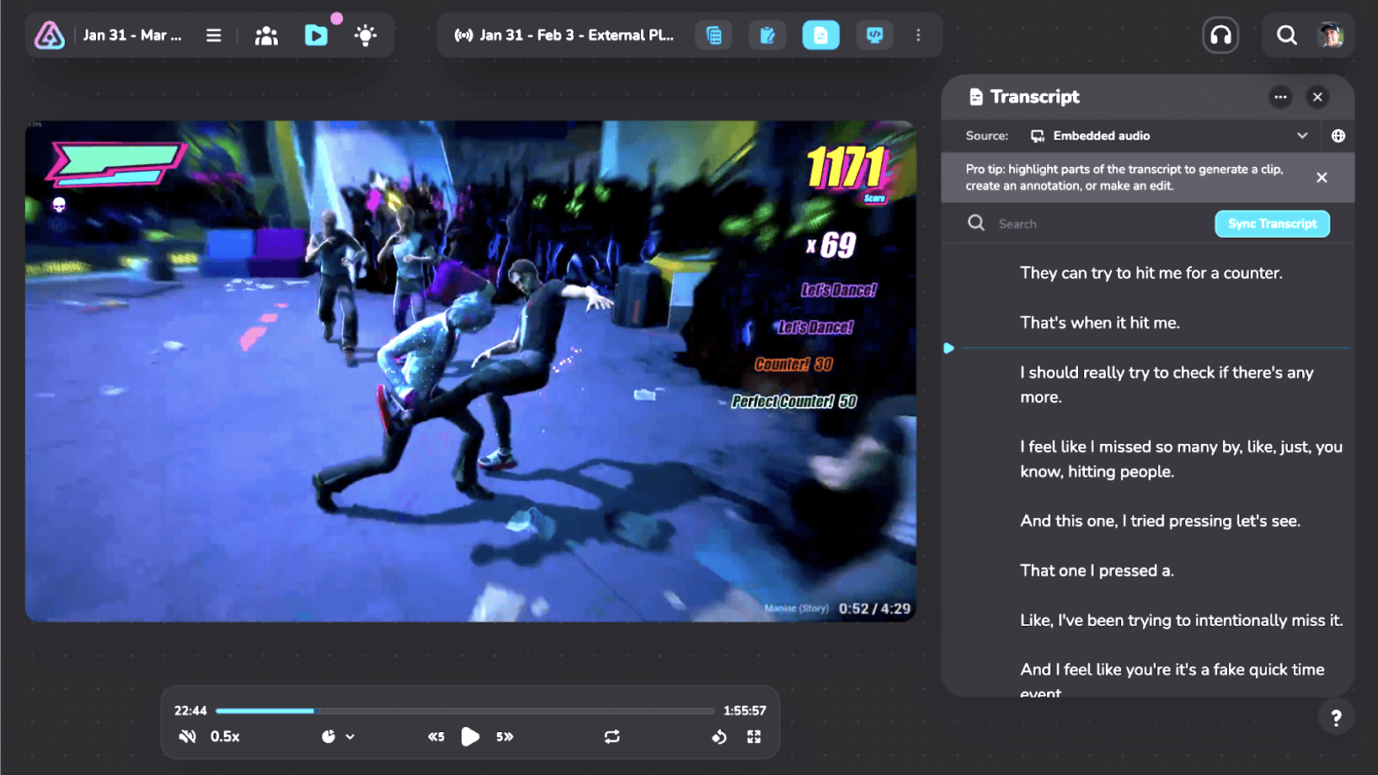Unmute the video audio
The width and height of the screenshot is (1378, 775).
(188, 737)
